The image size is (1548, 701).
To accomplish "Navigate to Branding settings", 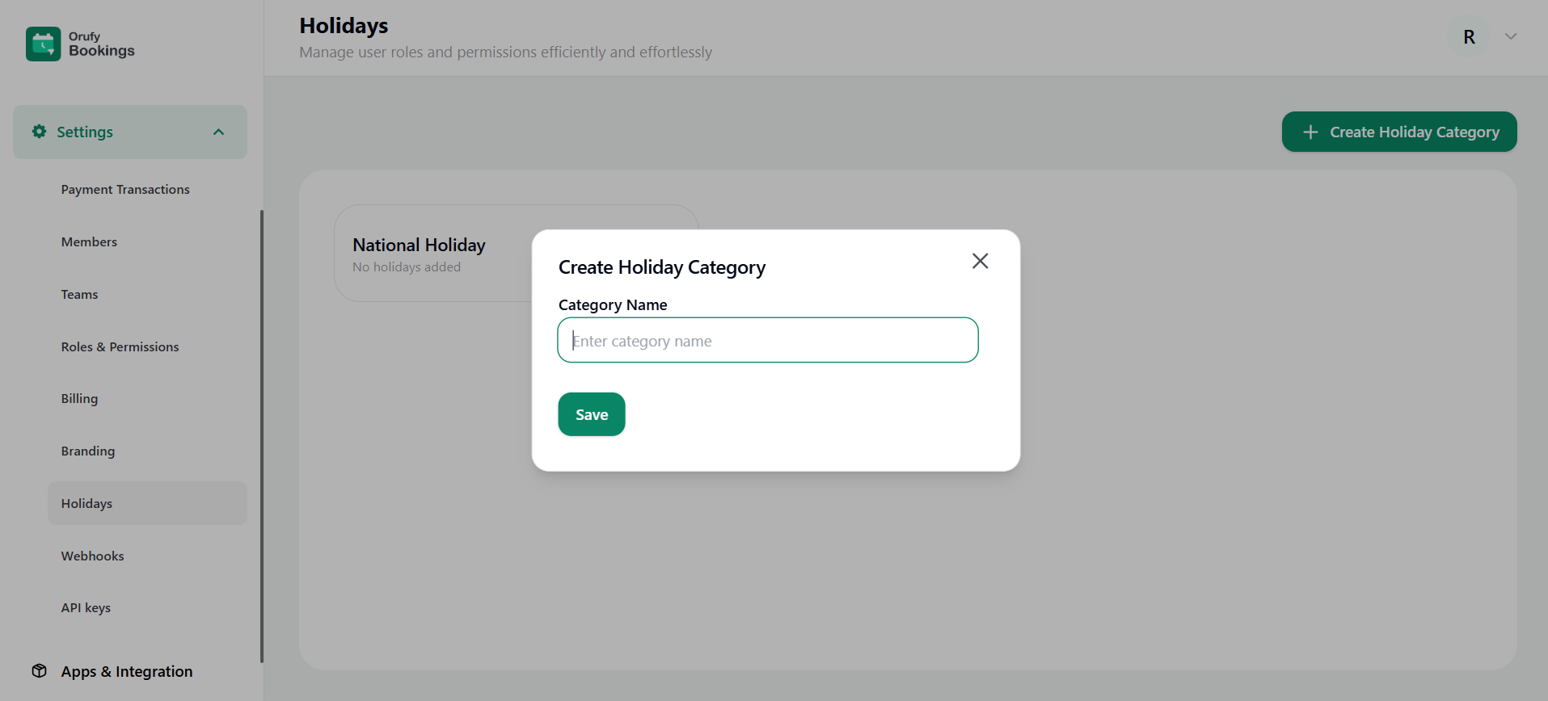I will (x=87, y=451).
